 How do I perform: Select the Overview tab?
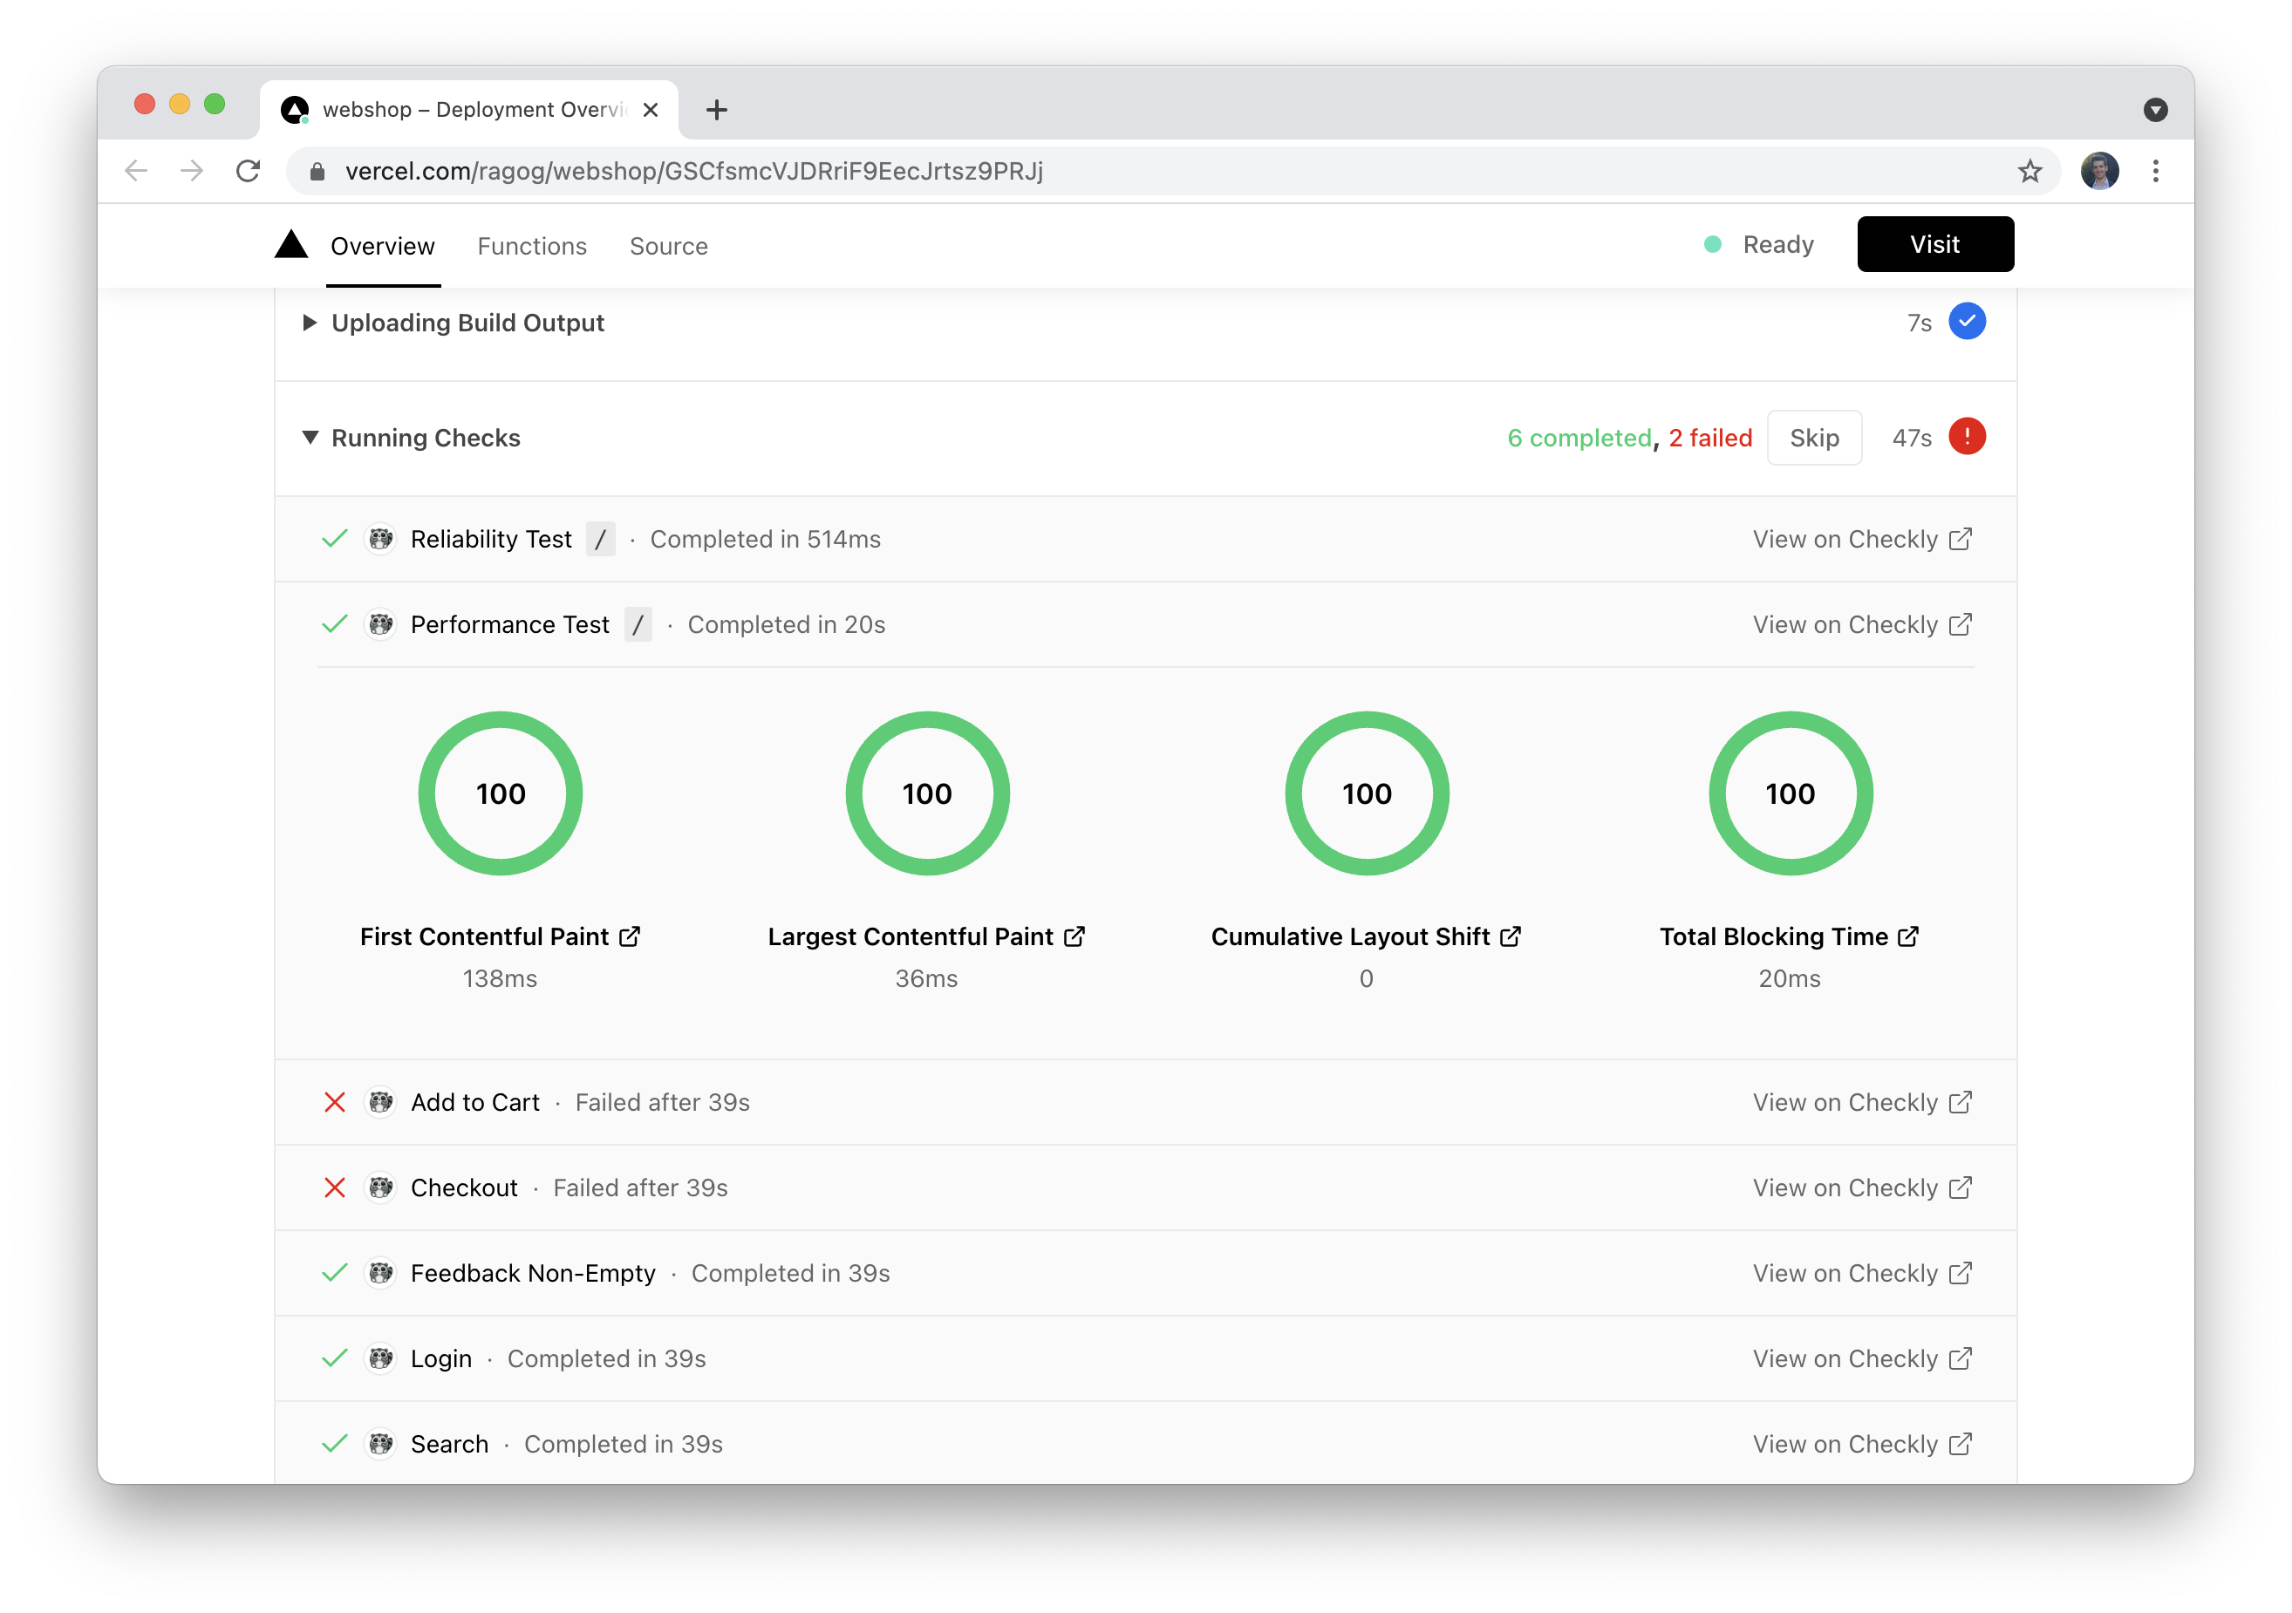382,244
